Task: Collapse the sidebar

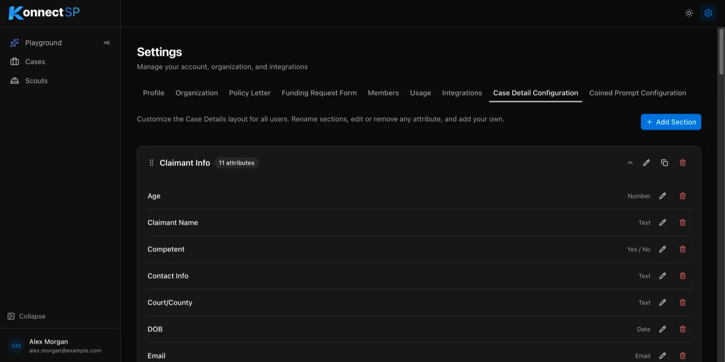Action: 27,316
